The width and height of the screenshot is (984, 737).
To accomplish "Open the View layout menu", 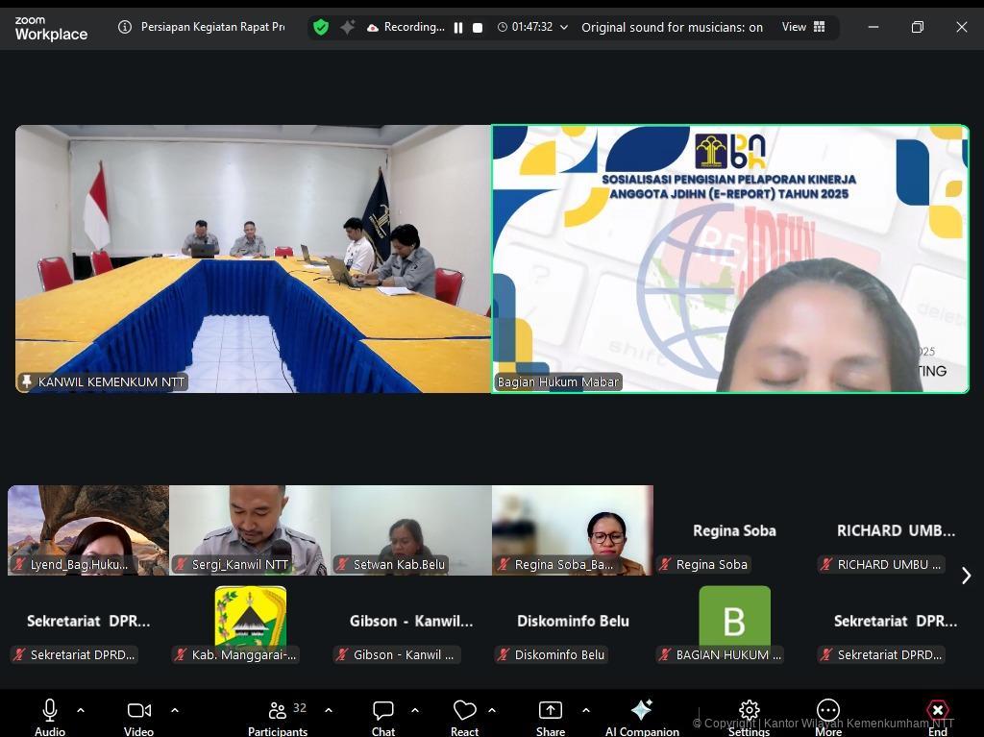I will pos(803,27).
